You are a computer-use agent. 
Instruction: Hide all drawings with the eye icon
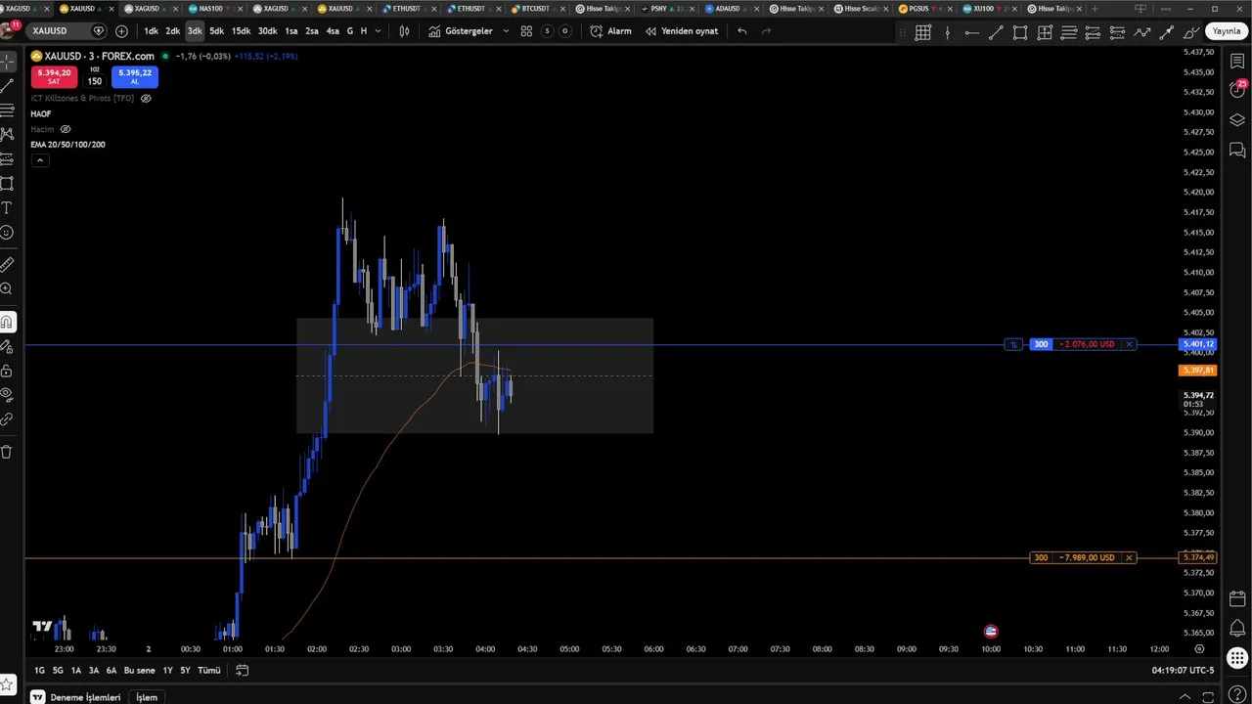[7, 395]
